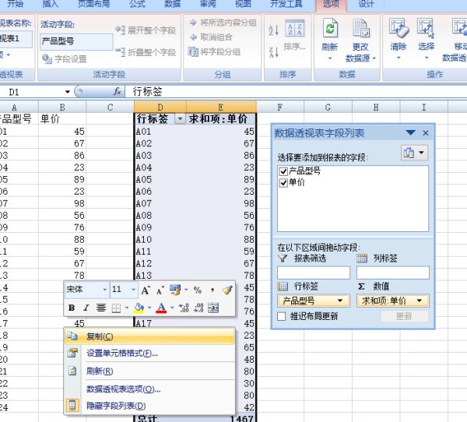Open the font size 11 dropdown
The height and width of the screenshot is (422, 467).
point(133,290)
